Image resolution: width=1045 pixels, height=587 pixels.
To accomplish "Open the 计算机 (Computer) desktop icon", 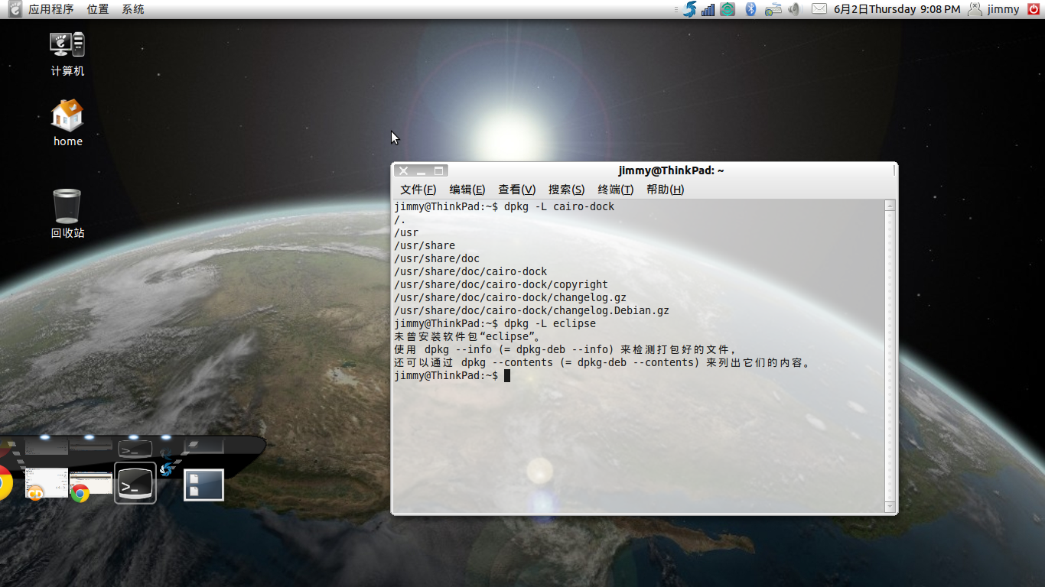I will pos(67,54).
